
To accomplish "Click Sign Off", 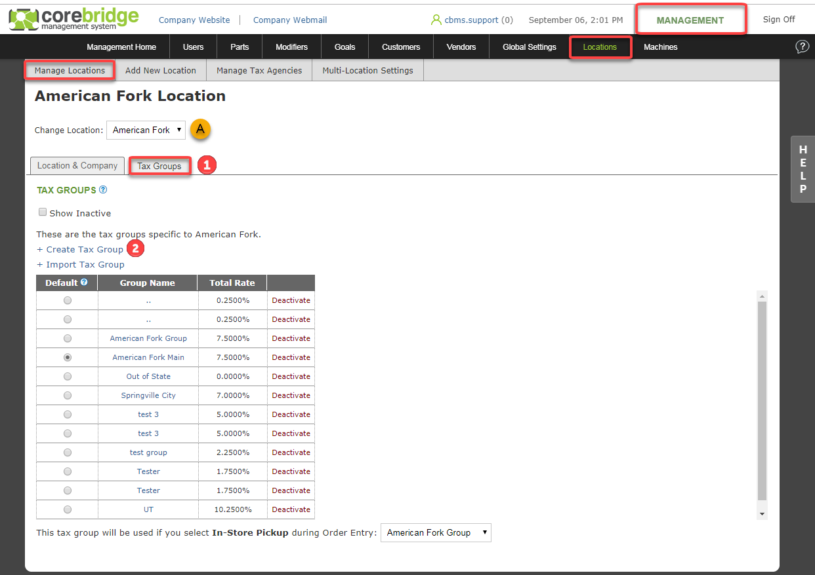I will (x=779, y=20).
